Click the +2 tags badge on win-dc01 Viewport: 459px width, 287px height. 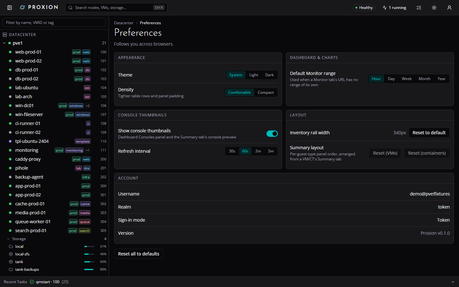click(x=88, y=106)
